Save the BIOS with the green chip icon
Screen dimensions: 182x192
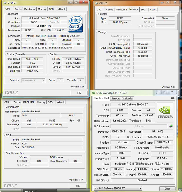[x=171, y=126]
